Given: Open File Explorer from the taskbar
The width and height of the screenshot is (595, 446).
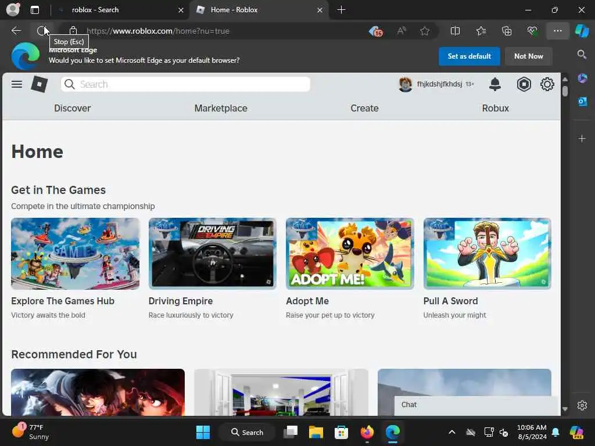Looking at the screenshot, I should pos(316,432).
